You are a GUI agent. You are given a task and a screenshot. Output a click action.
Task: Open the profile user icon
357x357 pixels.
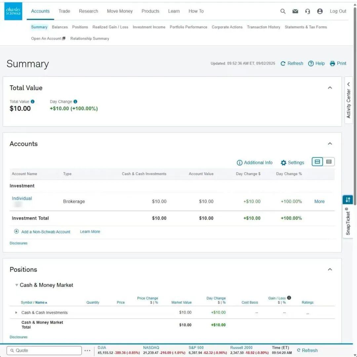(320, 11)
